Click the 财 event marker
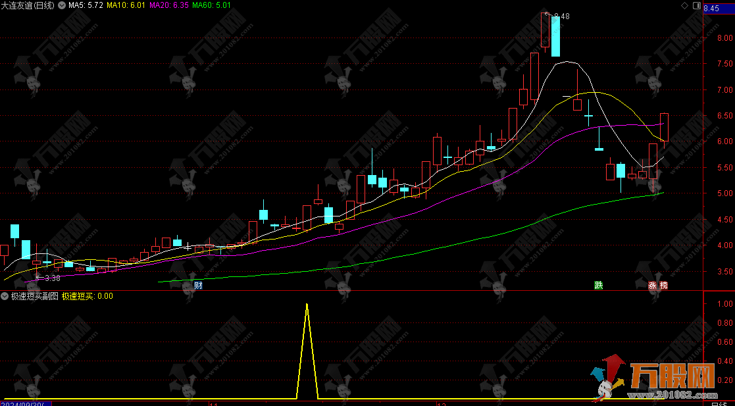 tap(198, 286)
